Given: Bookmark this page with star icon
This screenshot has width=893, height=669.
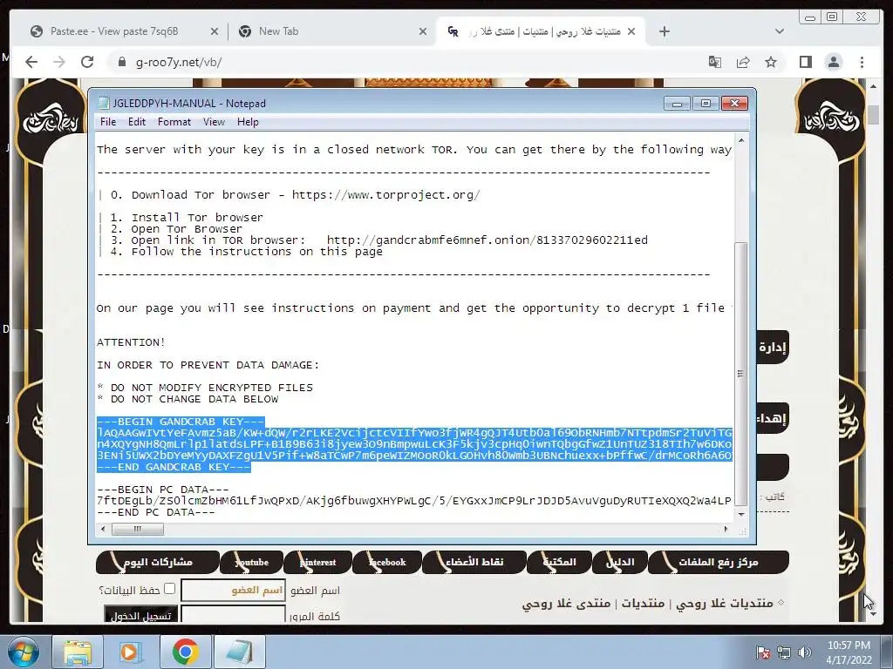Looking at the screenshot, I should [x=771, y=62].
